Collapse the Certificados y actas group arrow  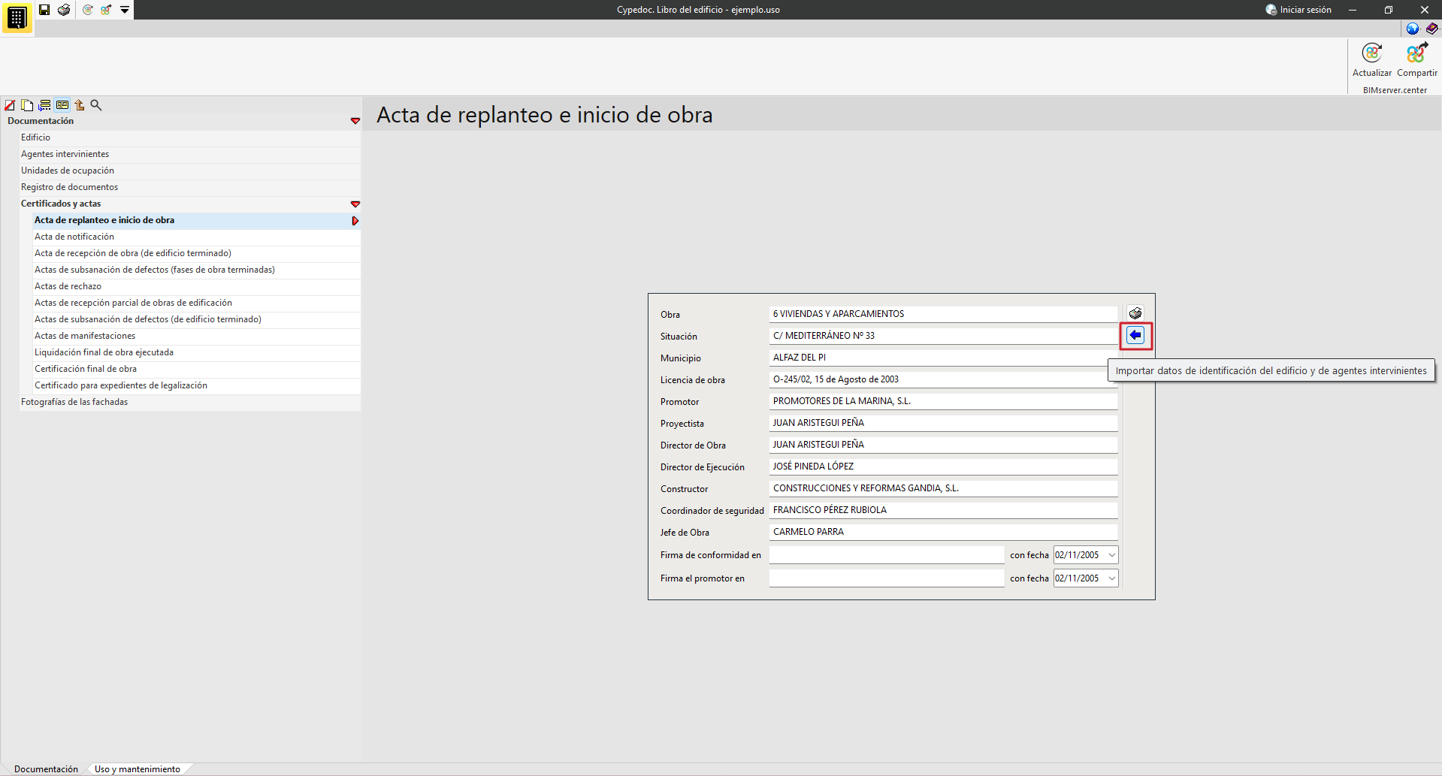pyautogui.click(x=355, y=204)
